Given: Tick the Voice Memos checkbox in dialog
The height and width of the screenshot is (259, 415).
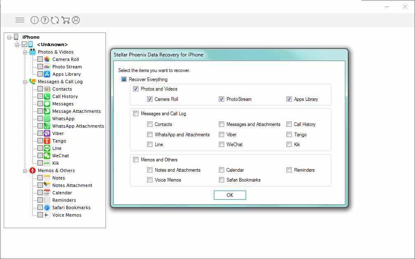Looking at the screenshot, I should [150, 180].
